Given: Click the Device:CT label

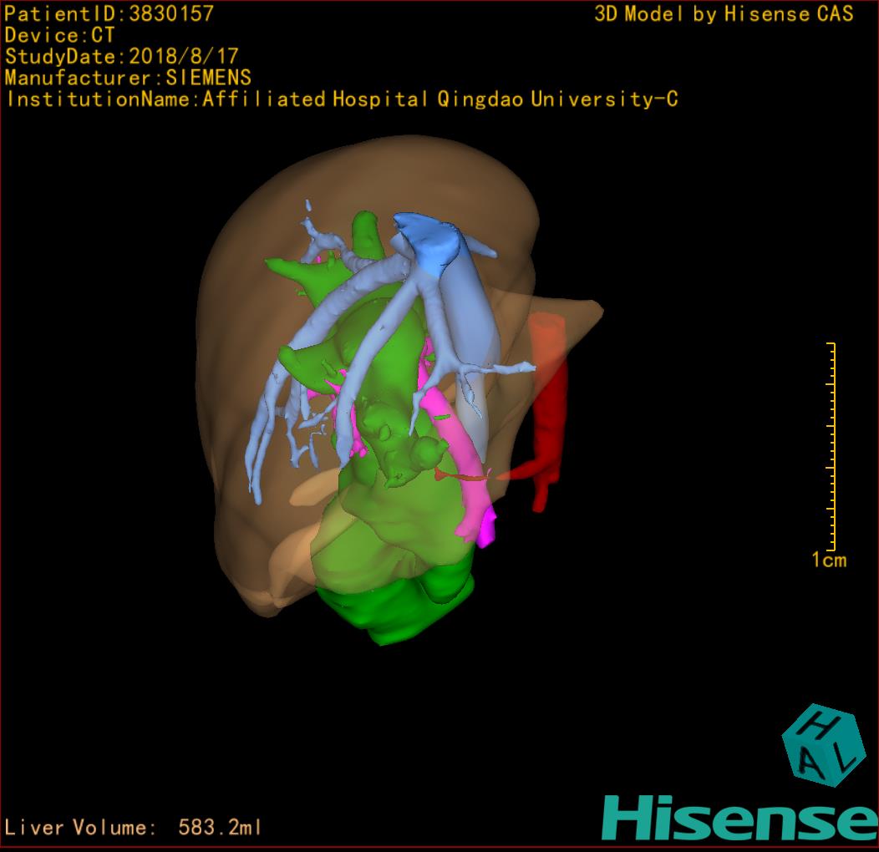Looking at the screenshot, I should (x=59, y=36).
